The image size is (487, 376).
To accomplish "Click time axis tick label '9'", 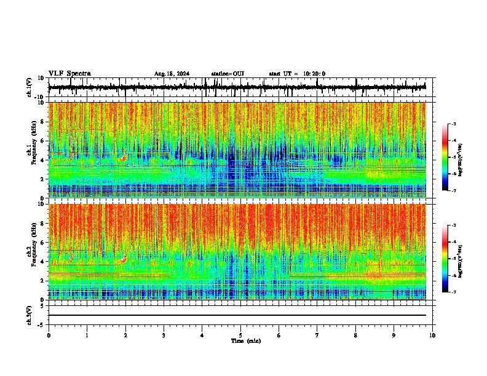I will (394, 335).
